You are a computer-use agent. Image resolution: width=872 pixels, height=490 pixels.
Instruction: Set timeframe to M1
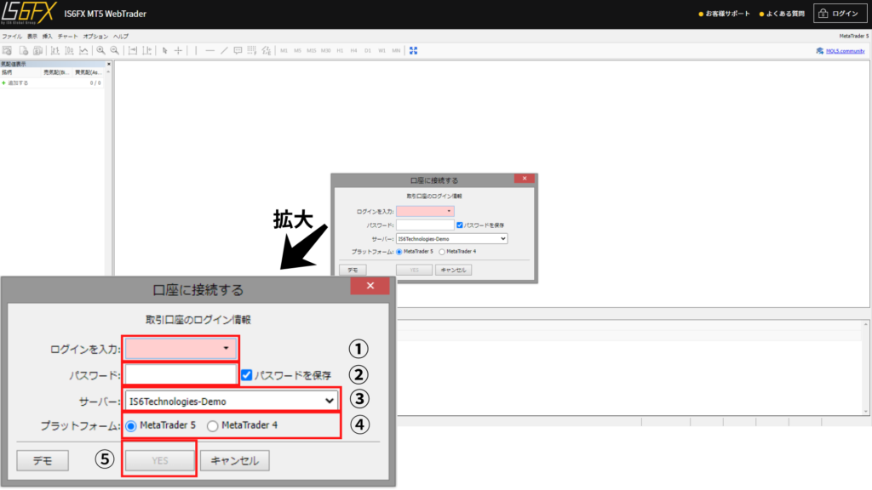tap(284, 50)
